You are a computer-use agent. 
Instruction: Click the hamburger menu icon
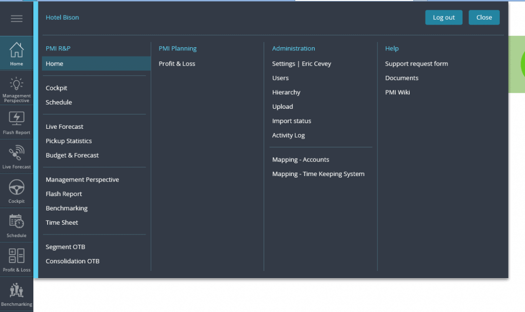[16, 19]
